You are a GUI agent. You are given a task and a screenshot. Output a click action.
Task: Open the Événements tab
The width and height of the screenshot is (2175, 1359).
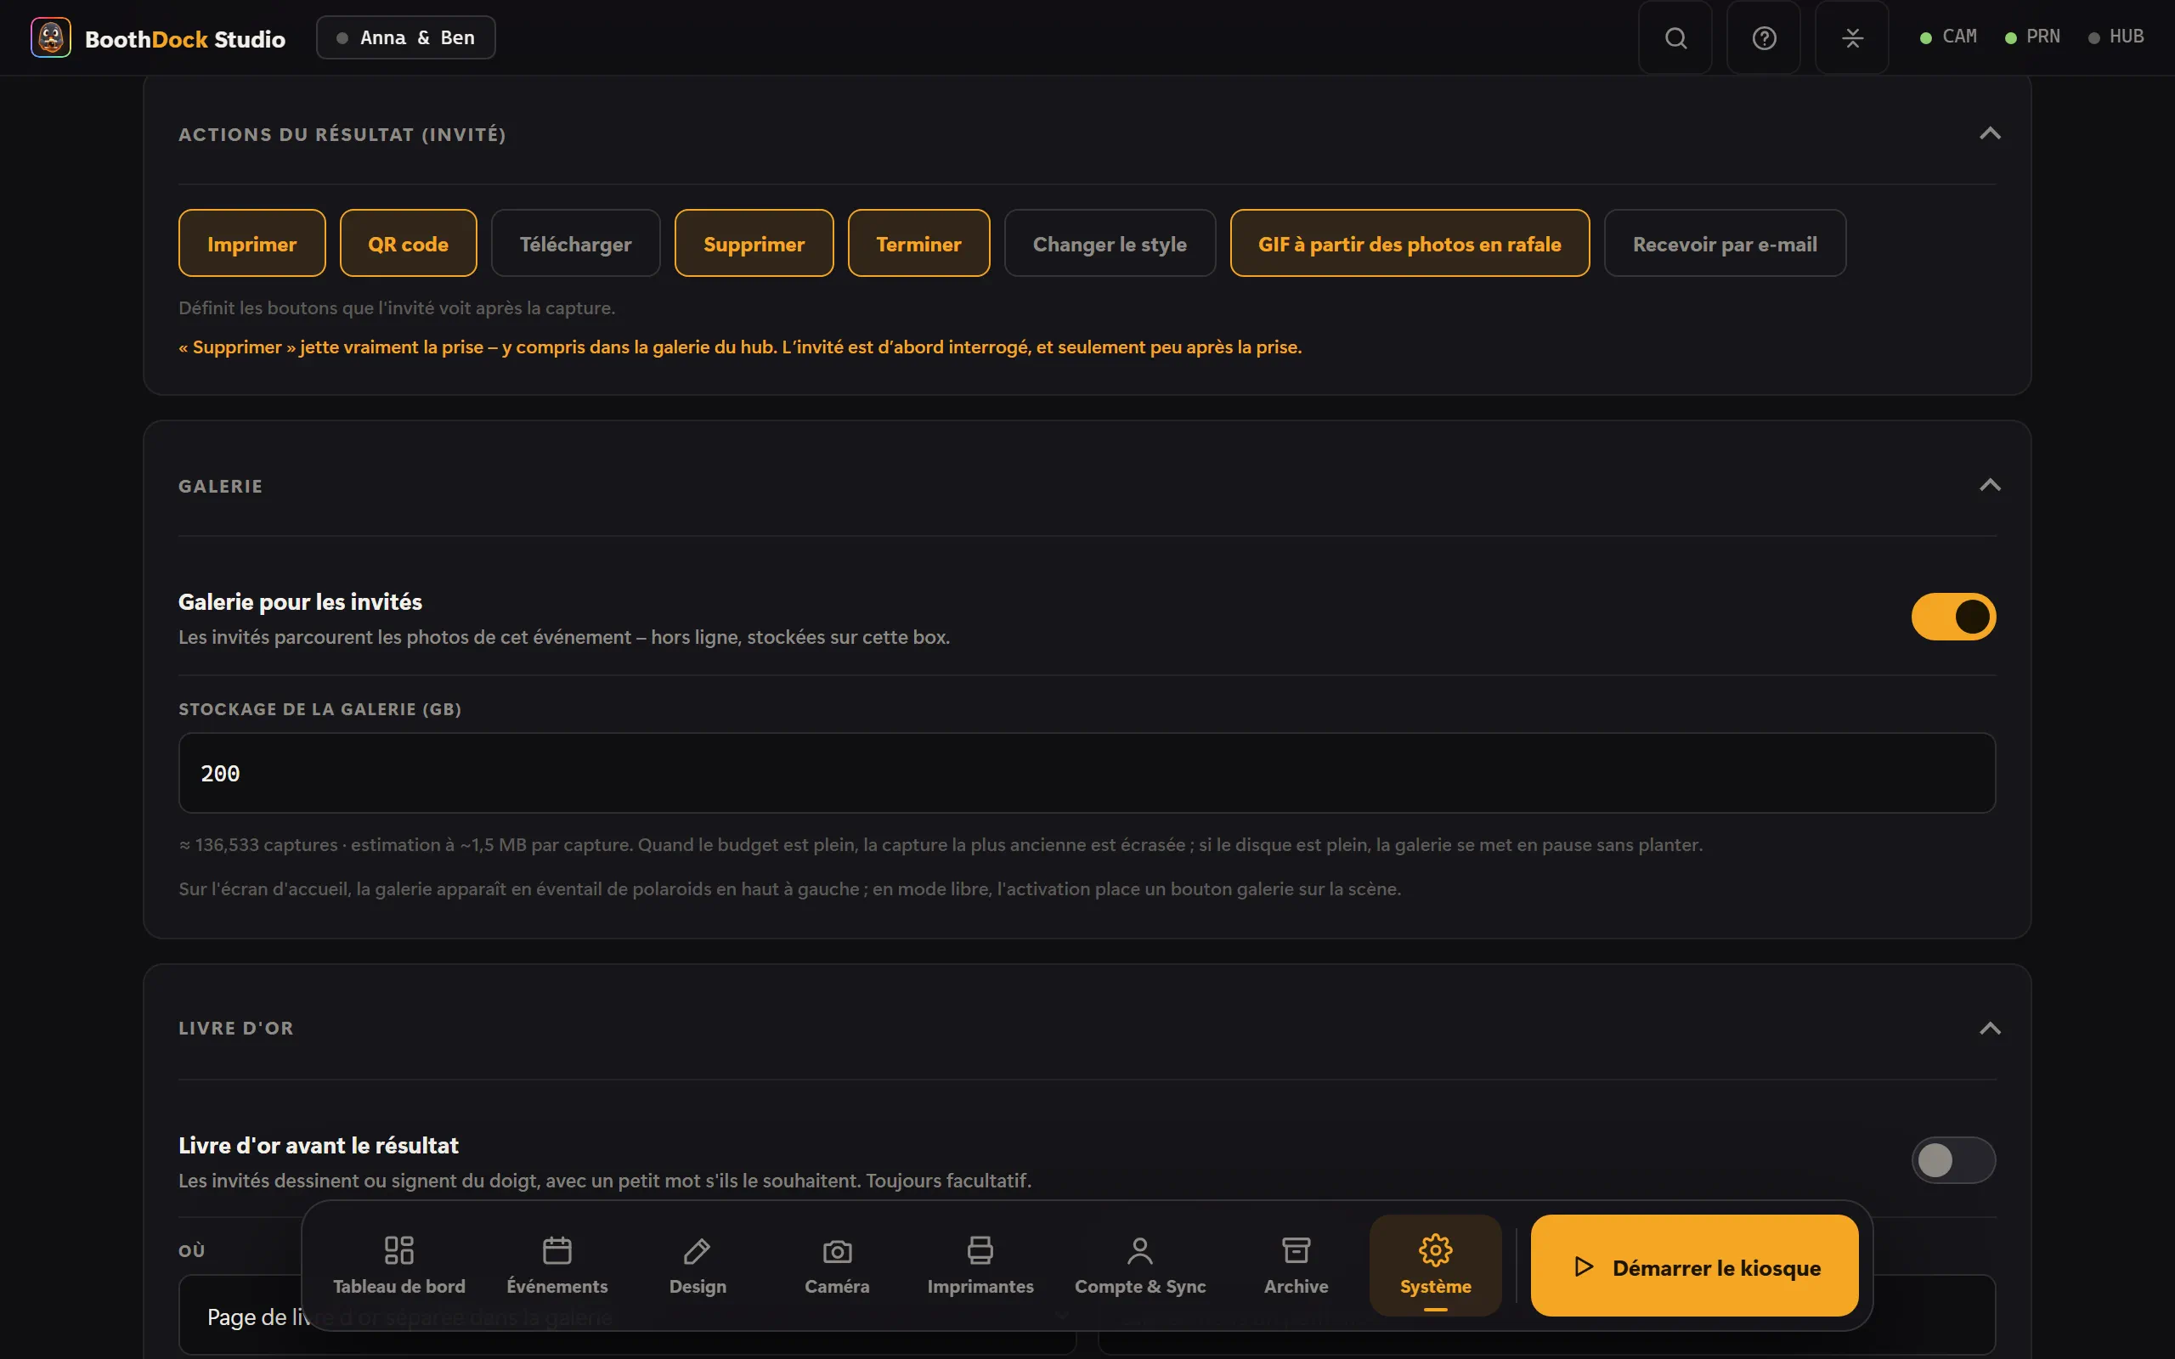(x=557, y=1266)
